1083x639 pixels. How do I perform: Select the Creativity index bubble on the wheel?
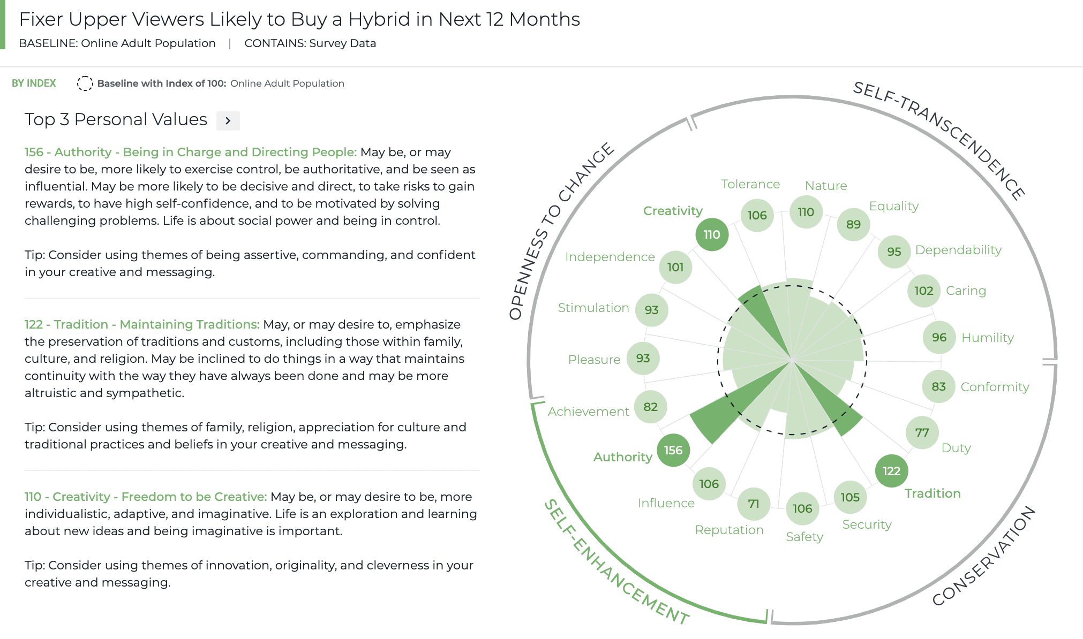pyautogui.click(x=712, y=234)
